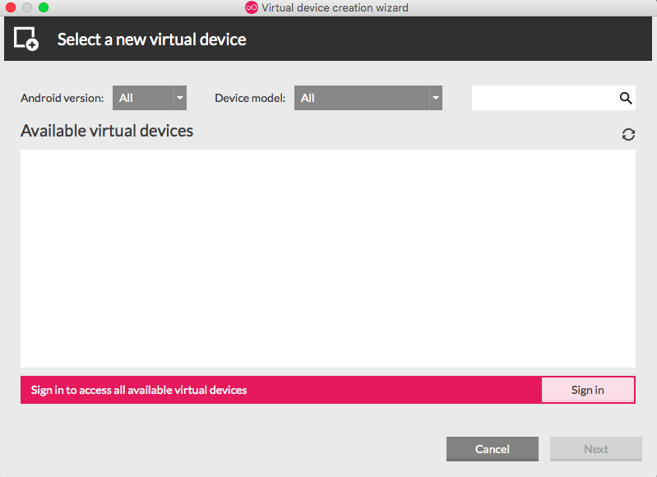Click the green zoom window button
657x477 pixels.
pos(43,7)
